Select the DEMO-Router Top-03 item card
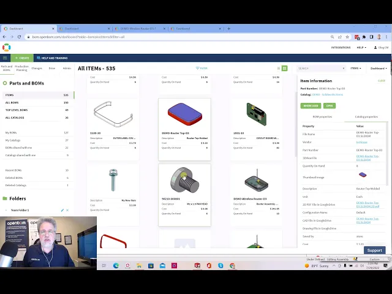The width and height of the screenshot is (392, 294). [184, 129]
